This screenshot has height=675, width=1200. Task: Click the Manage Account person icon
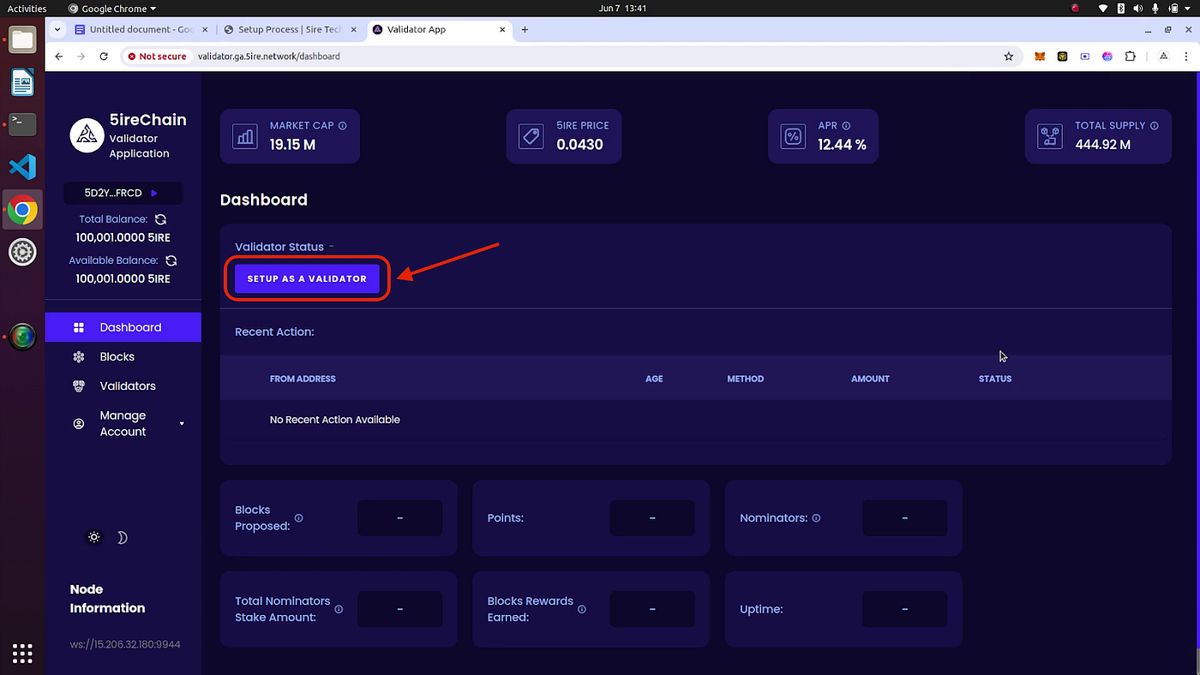pyautogui.click(x=78, y=422)
